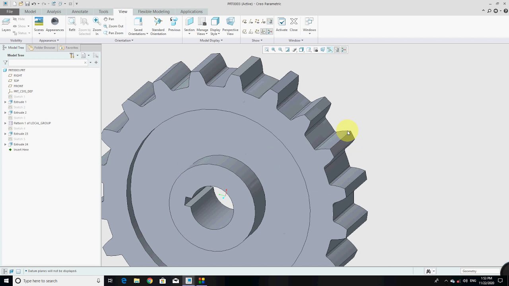Image resolution: width=509 pixels, height=286 pixels.
Task: Expand the Extrude 2 tree node
Action: pos(5,112)
